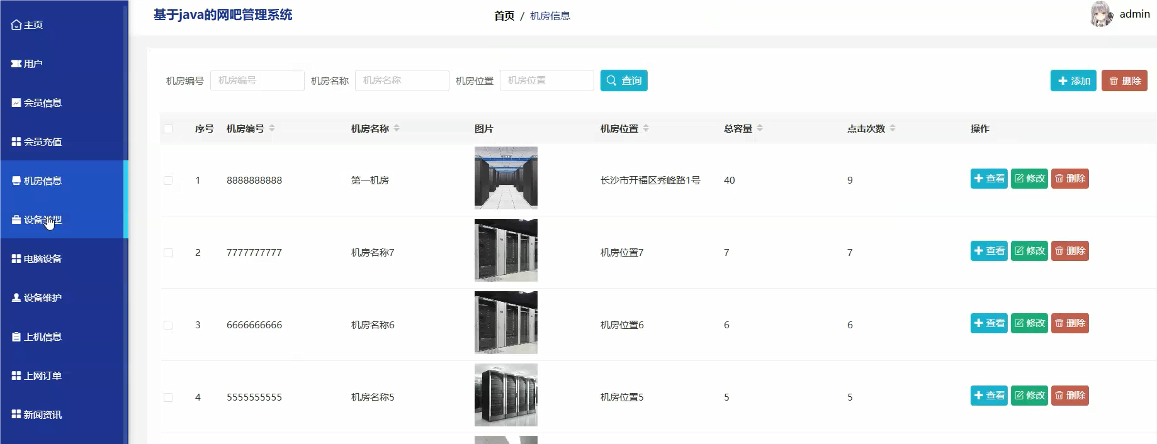Click the 基于java的网吧管理系统 title
The height and width of the screenshot is (444, 1157).
[x=223, y=15]
